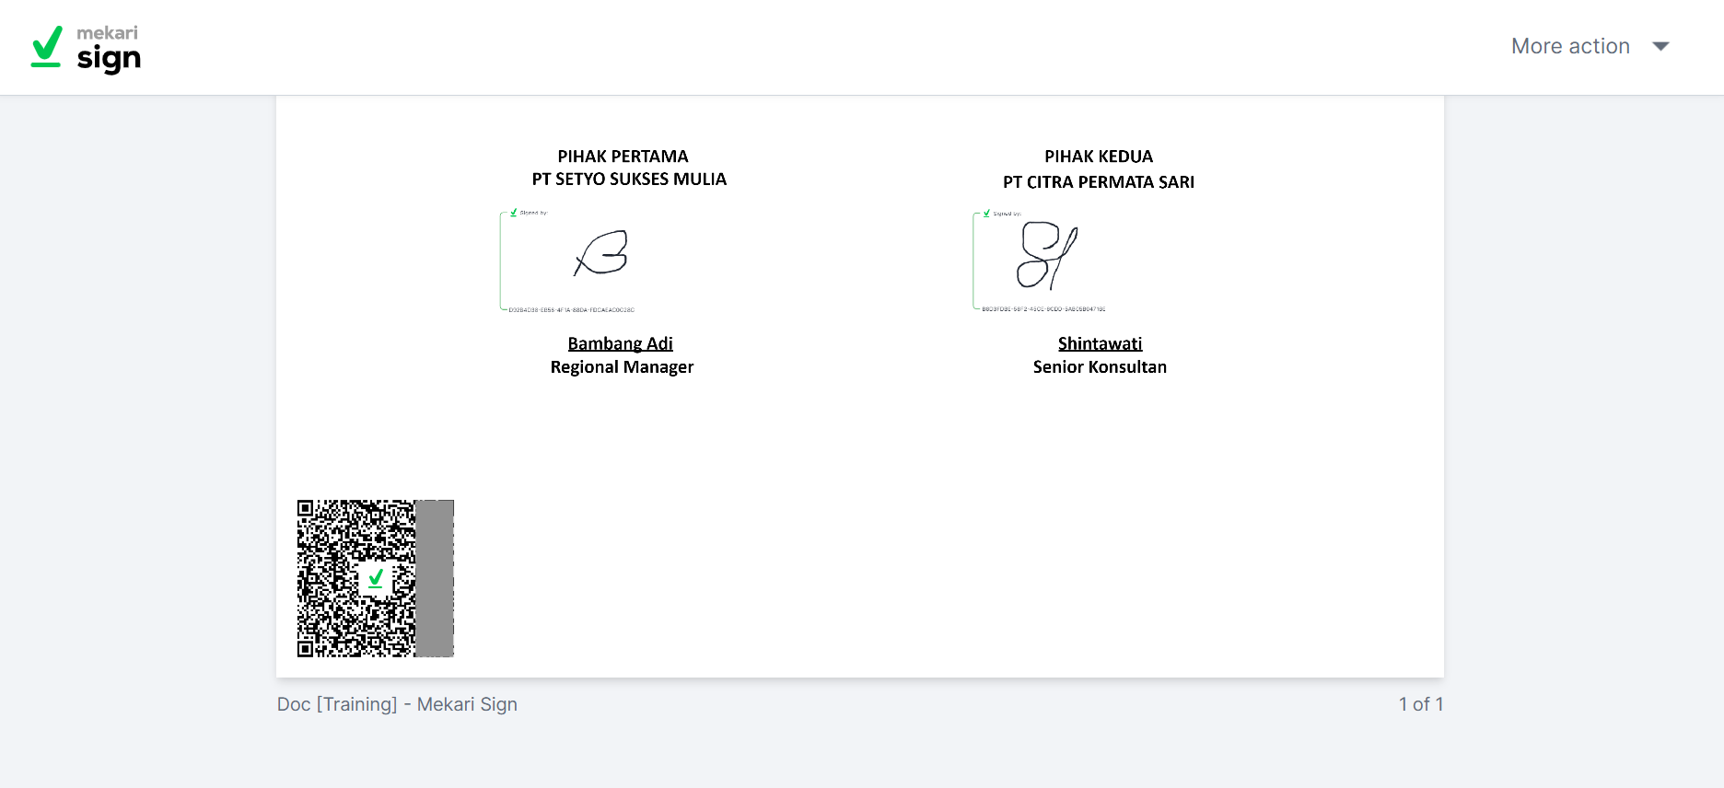Click Bambang Adi's handwritten signature
Screen dimensions: 1724x788
(x=602, y=253)
